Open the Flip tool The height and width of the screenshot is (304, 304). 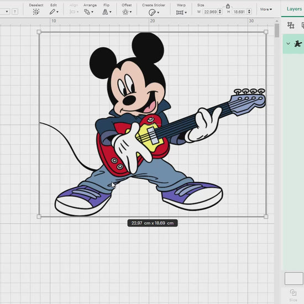105,12
